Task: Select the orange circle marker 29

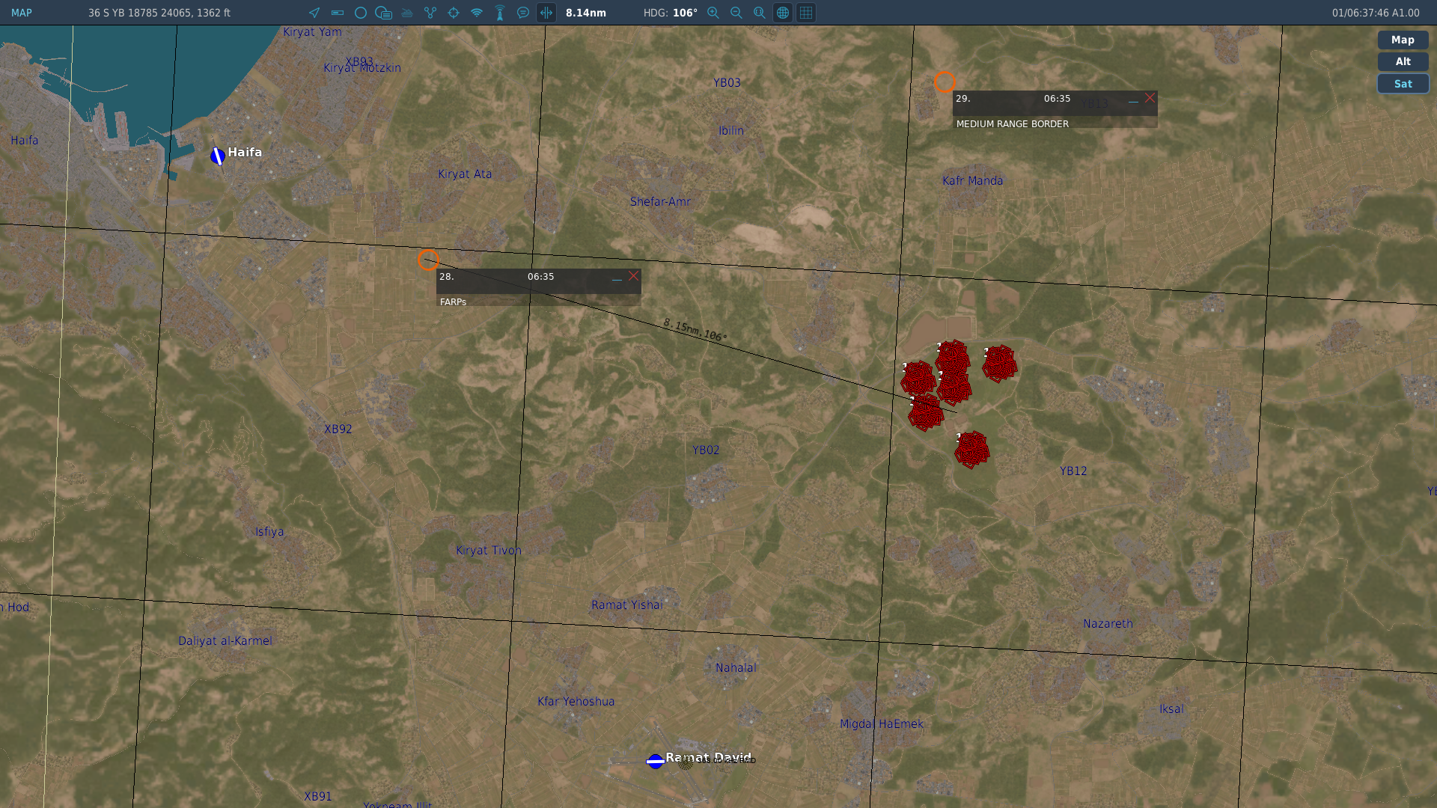Action: tap(945, 82)
